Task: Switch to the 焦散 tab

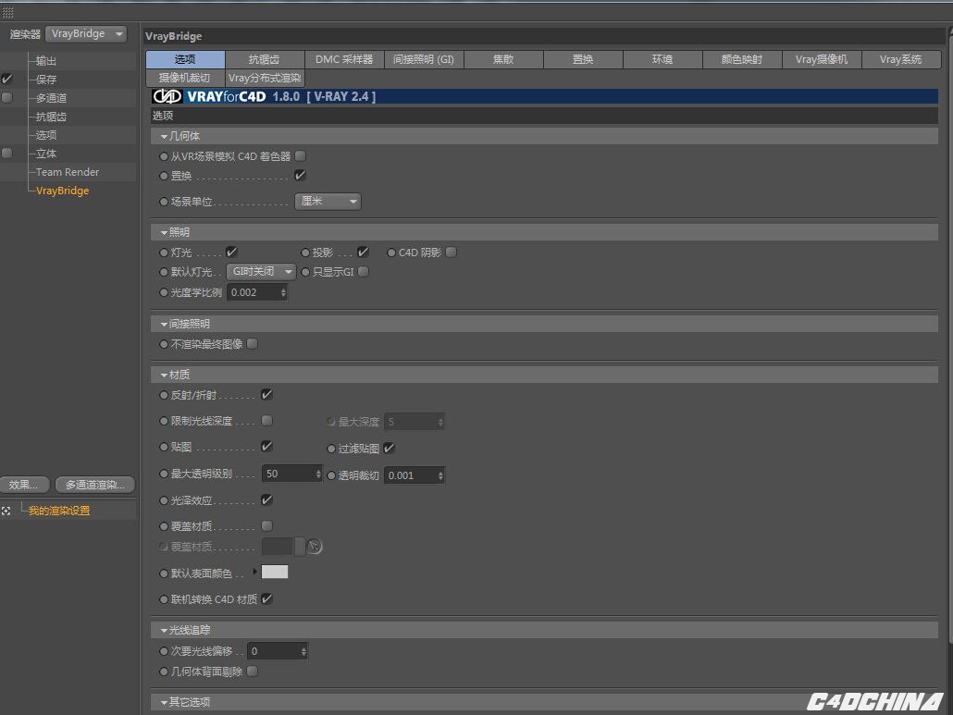Action: [x=503, y=59]
